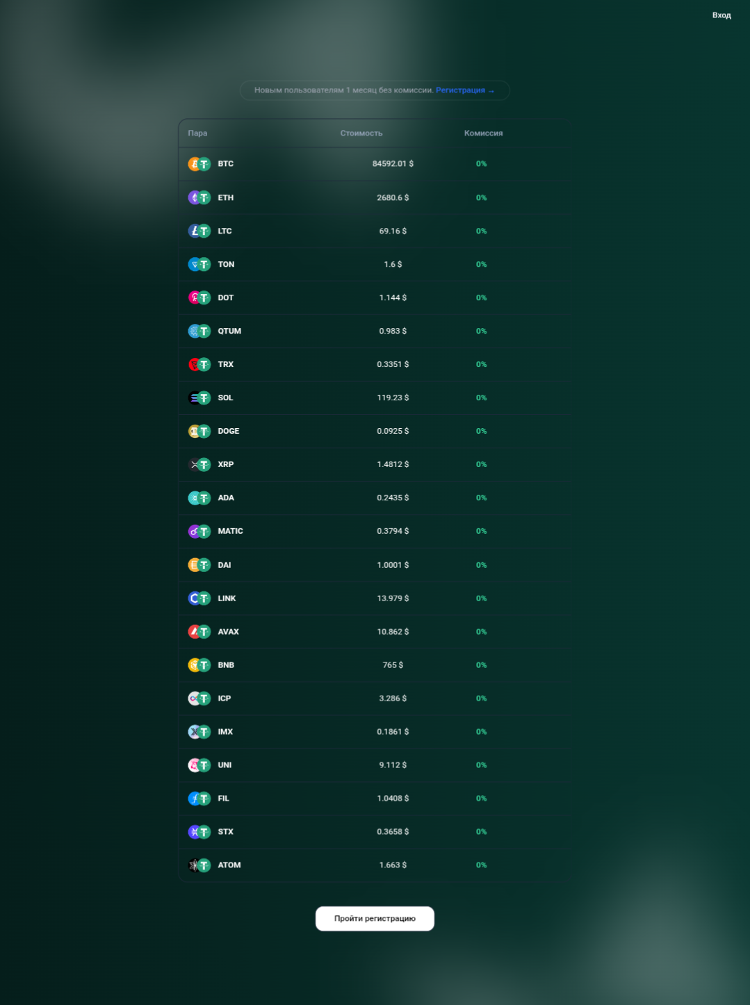Viewport: 750px width, 1005px height.
Task: Click the Стоимость column header
Action: 361,133
